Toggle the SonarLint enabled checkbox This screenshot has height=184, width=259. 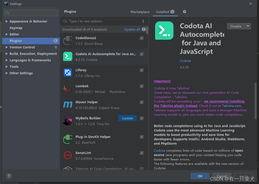click(x=142, y=153)
